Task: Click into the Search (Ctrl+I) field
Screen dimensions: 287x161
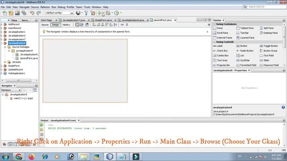Action: point(266,7)
